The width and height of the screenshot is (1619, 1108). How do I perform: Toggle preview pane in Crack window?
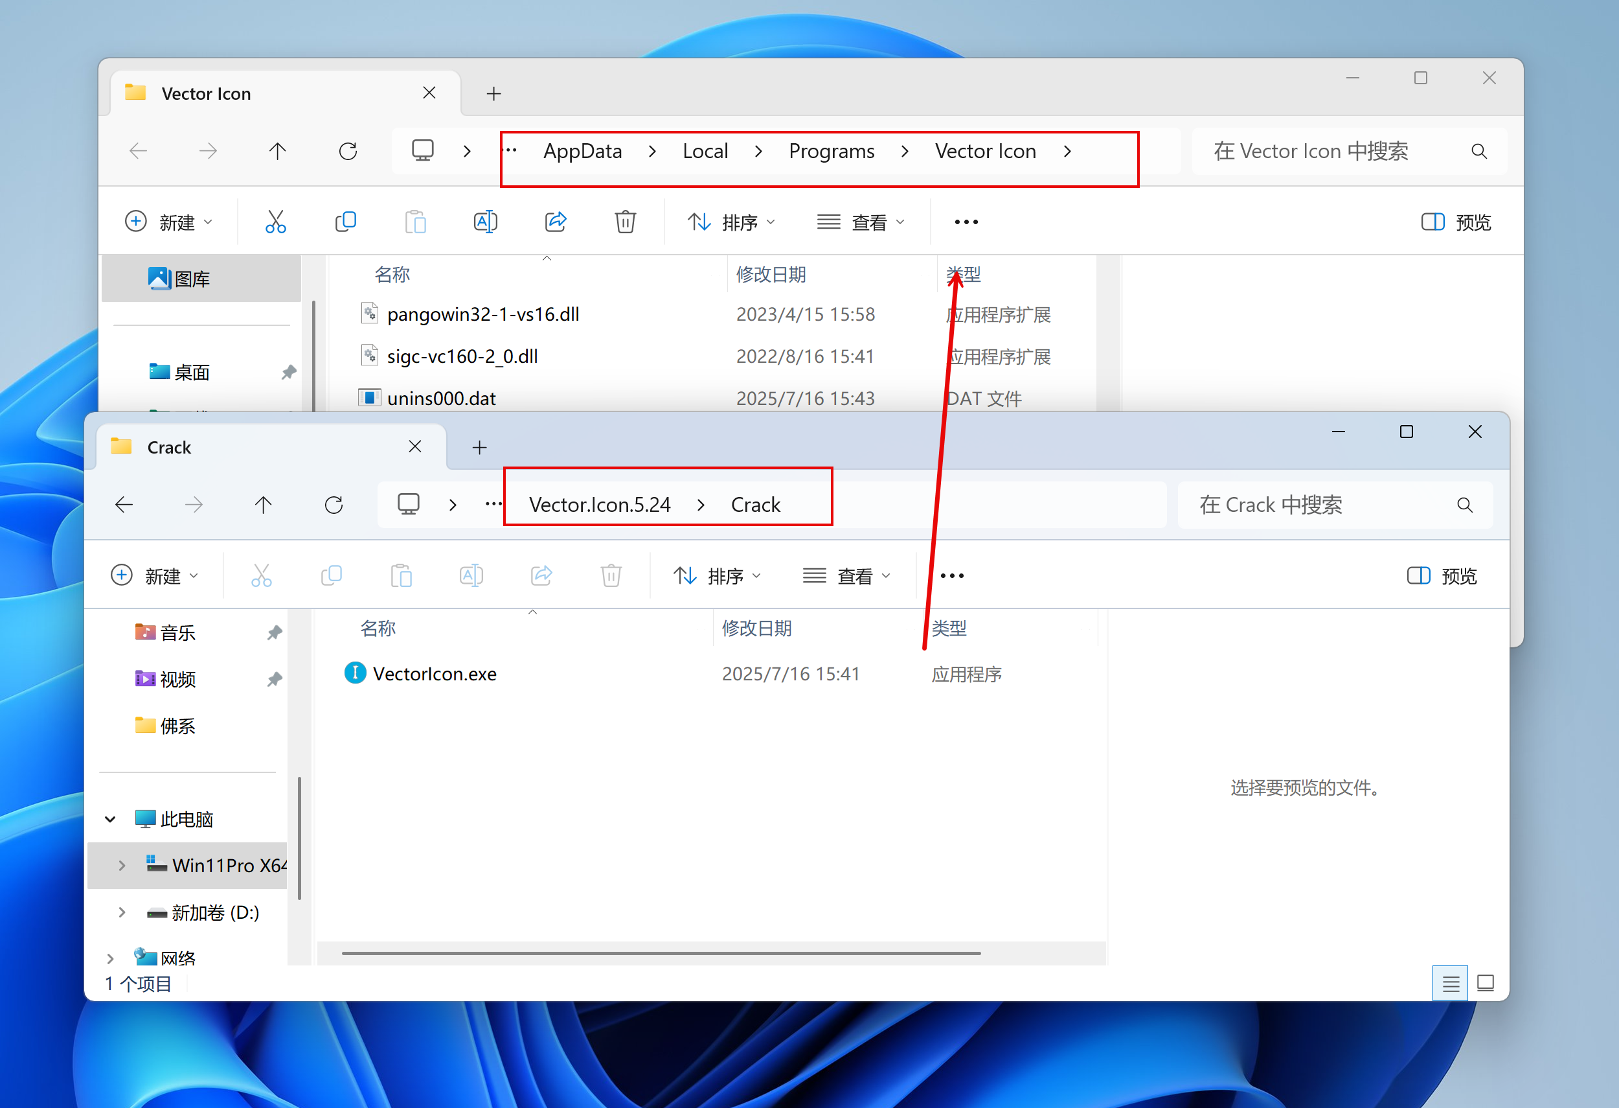pyautogui.click(x=1442, y=575)
